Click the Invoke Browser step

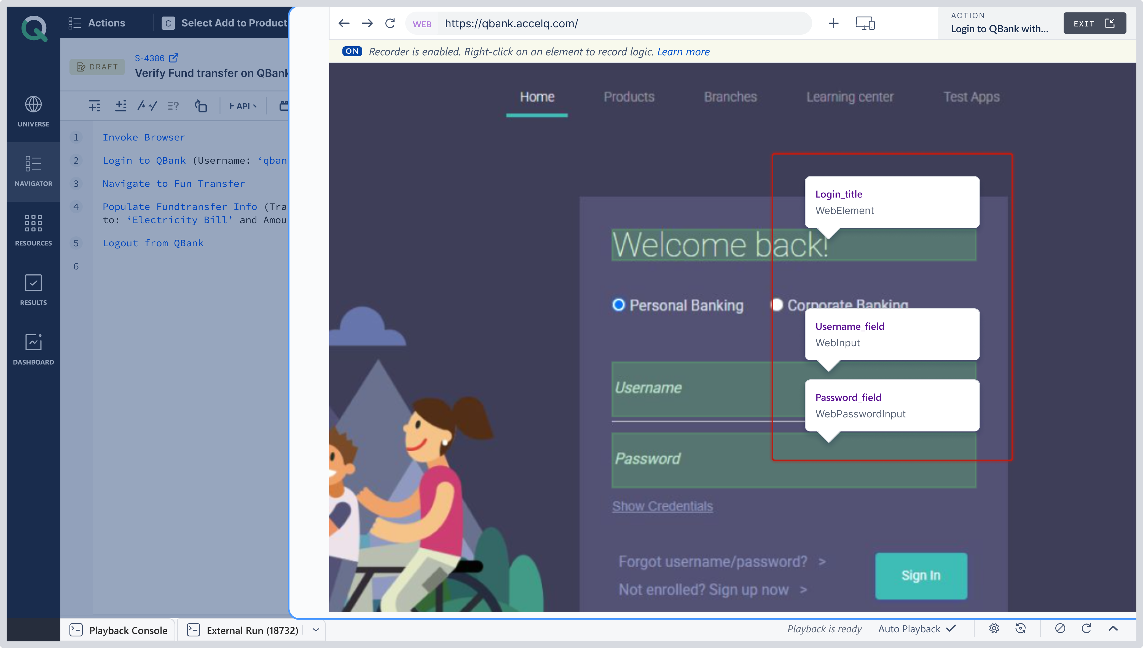pos(144,137)
